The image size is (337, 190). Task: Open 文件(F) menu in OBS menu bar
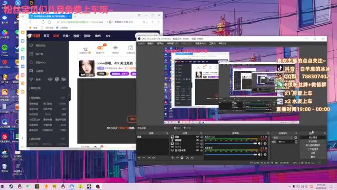pyautogui.click(x=141, y=43)
